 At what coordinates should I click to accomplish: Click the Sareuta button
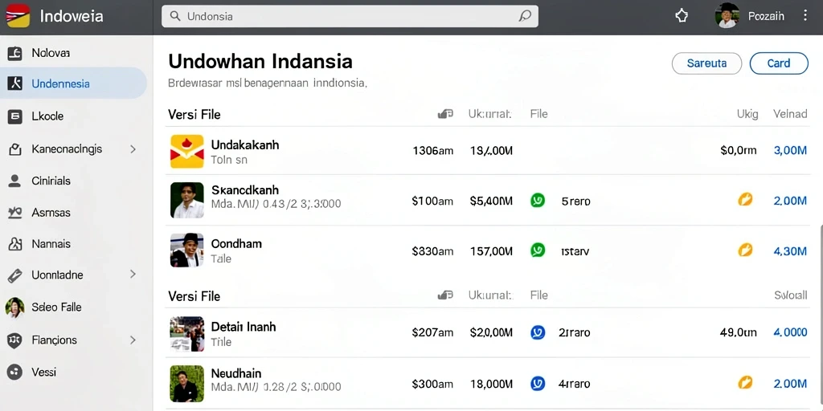(706, 63)
